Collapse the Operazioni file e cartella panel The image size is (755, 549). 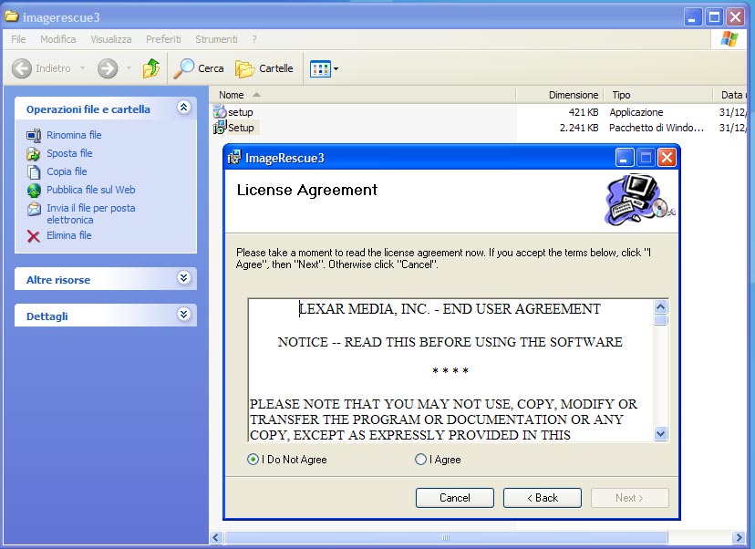point(183,107)
